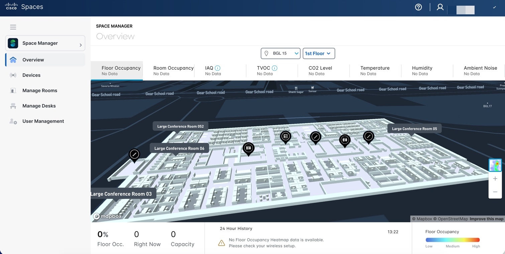Click the Large Conference Room 05 label

pos(414,129)
